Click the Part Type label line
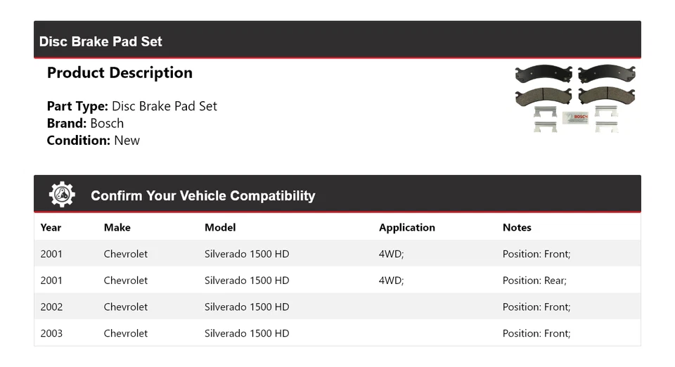The image size is (675, 367). click(x=131, y=106)
